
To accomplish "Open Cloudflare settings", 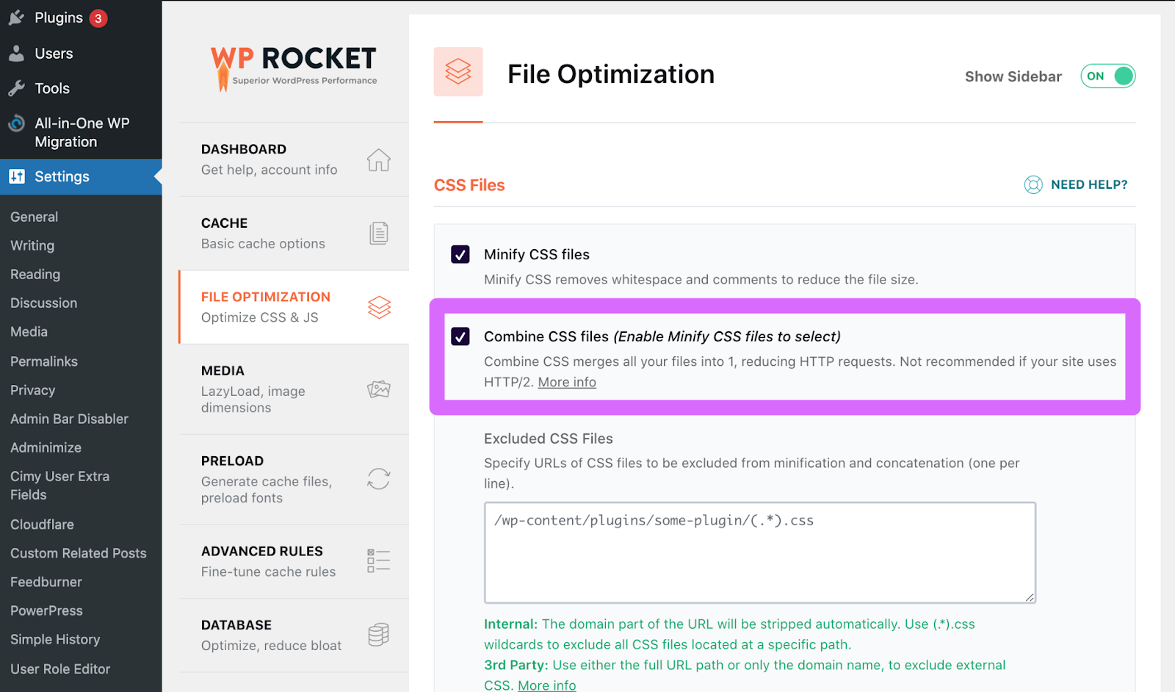I will pos(43,525).
